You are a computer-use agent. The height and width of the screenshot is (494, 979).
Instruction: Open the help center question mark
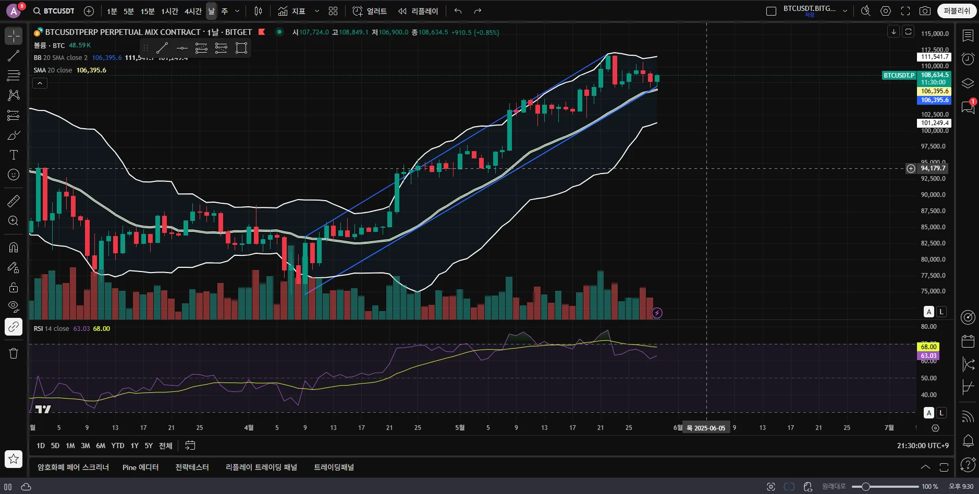point(968,464)
